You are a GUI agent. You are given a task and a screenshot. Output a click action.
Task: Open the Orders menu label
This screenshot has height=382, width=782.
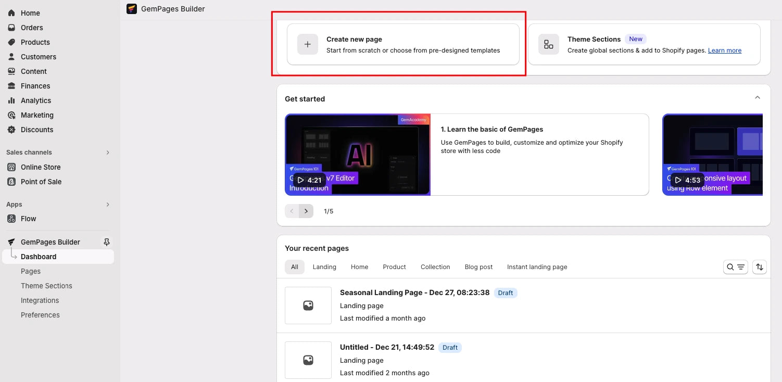coord(32,28)
